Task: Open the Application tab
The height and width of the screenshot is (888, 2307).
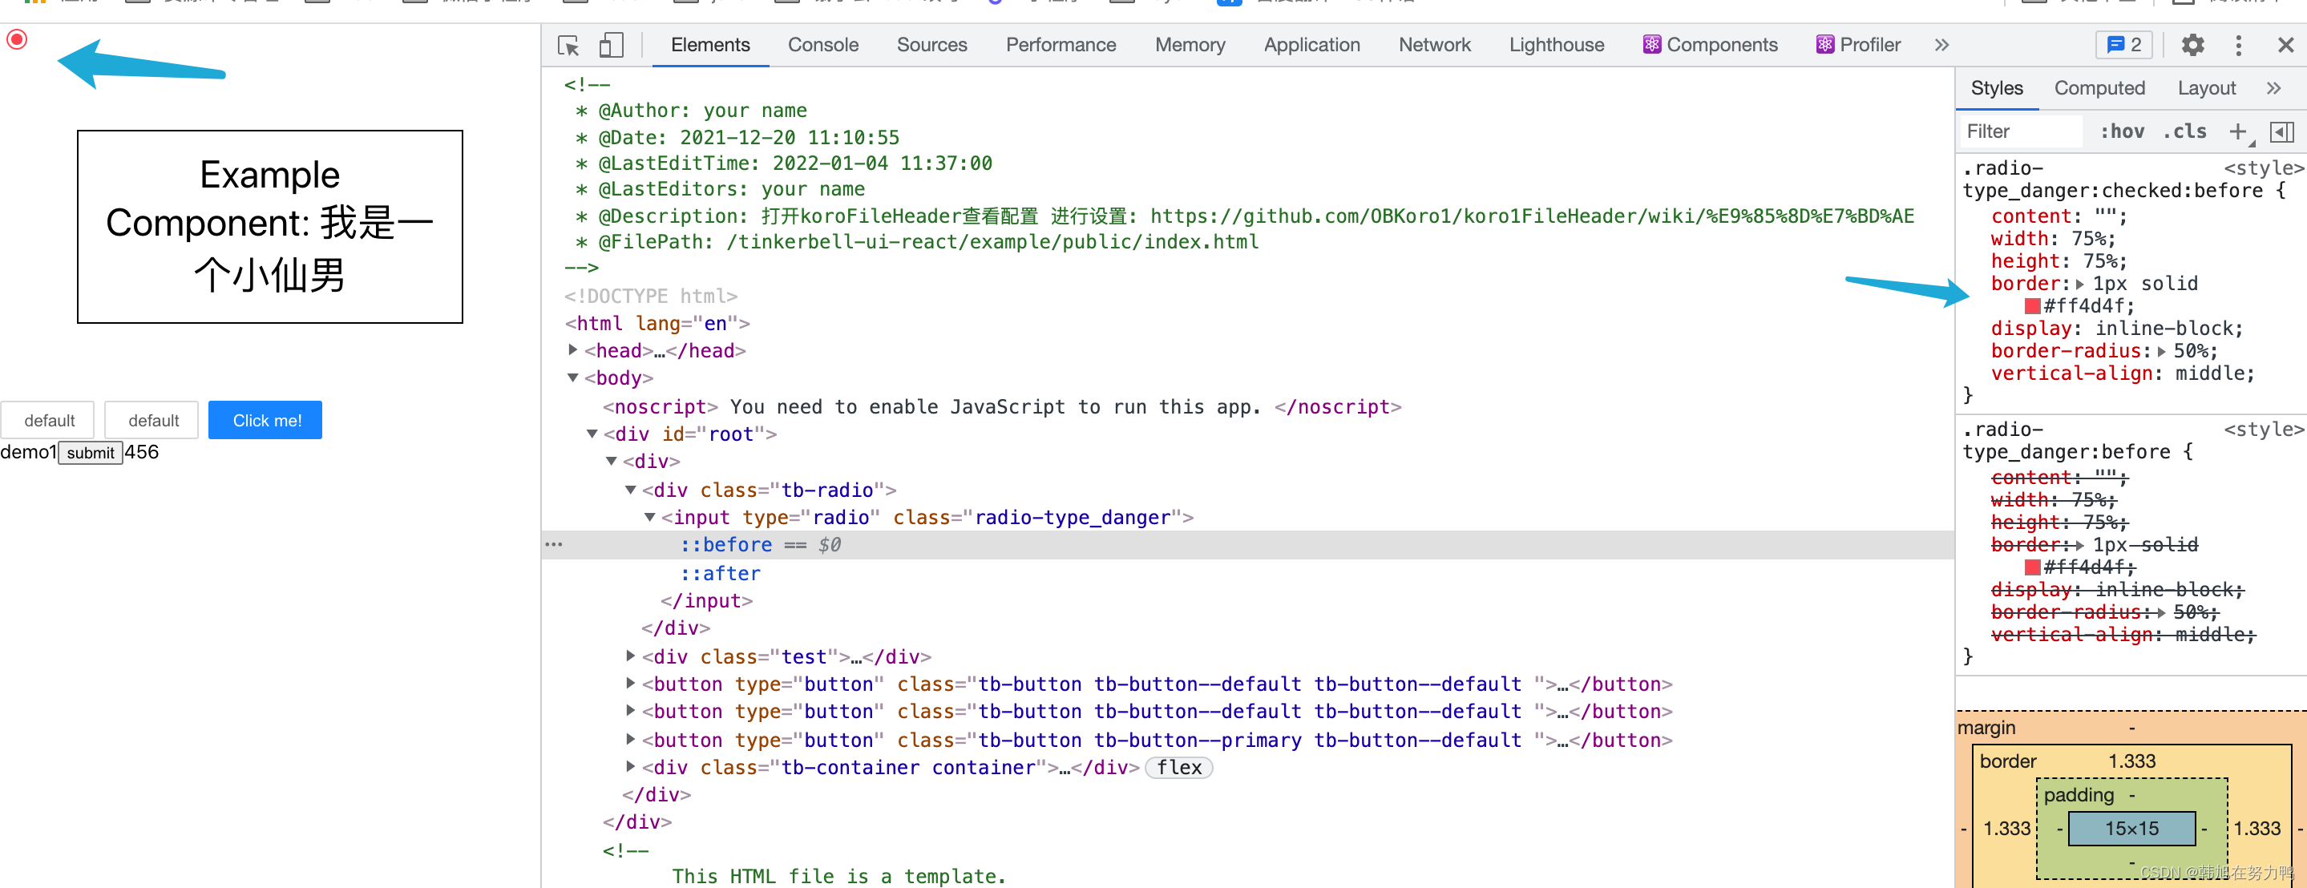Action: [x=1311, y=45]
